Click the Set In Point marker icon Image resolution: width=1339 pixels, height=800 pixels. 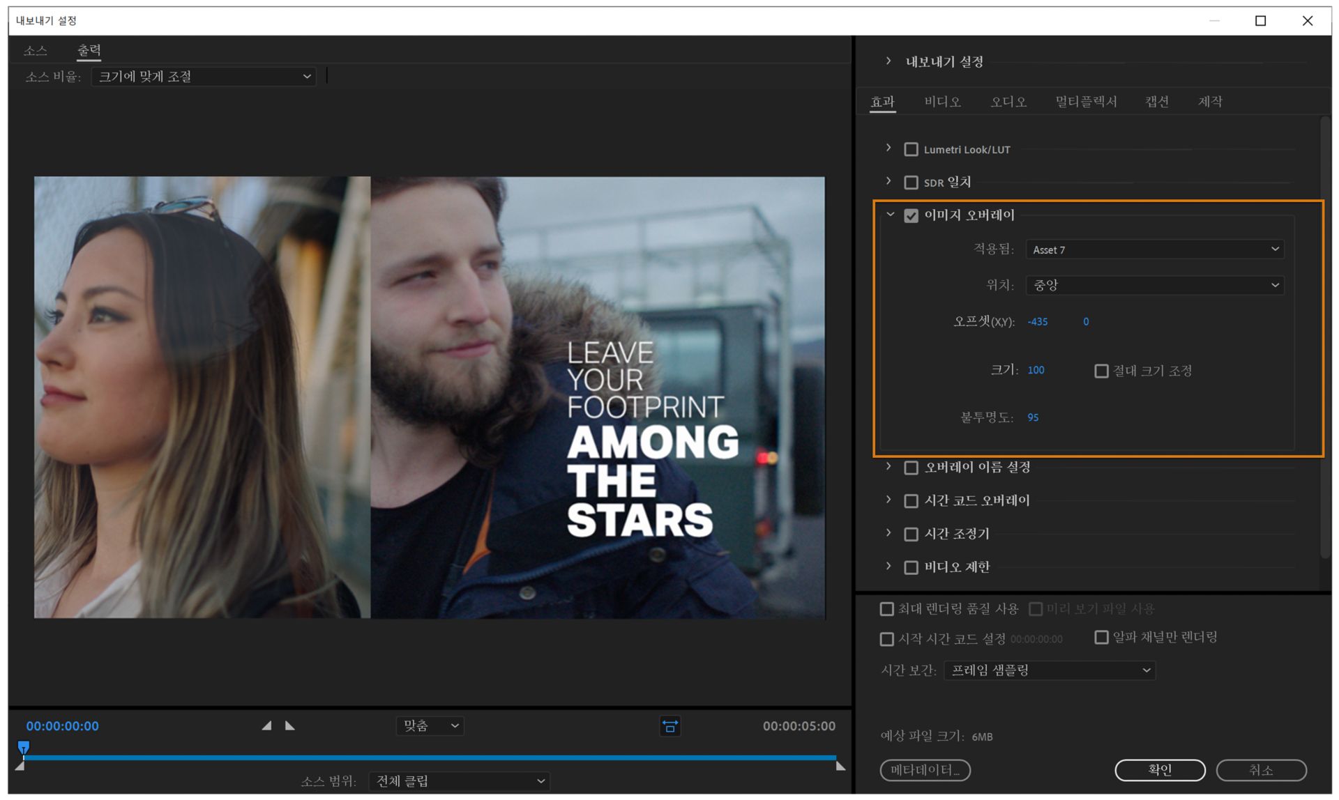coord(266,725)
